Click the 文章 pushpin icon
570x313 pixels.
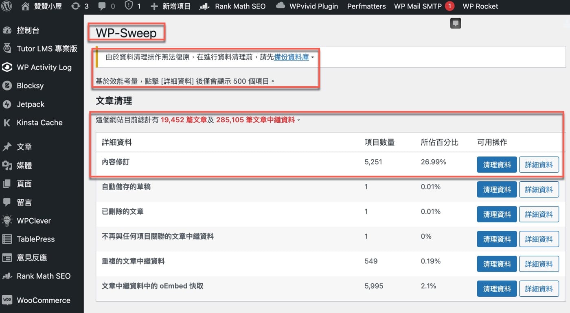point(7,147)
